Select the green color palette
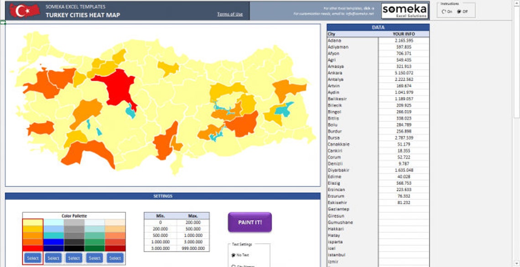 tap(95, 258)
